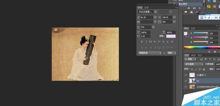Click the text color swatch in Character panel
The height and width of the screenshot is (106, 220).
(x=171, y=36)
